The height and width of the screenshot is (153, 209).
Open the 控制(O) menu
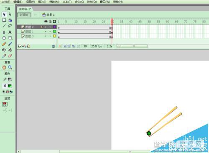point(92,2)
